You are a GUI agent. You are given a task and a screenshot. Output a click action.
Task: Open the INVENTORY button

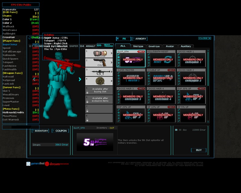tap(40, 131)
